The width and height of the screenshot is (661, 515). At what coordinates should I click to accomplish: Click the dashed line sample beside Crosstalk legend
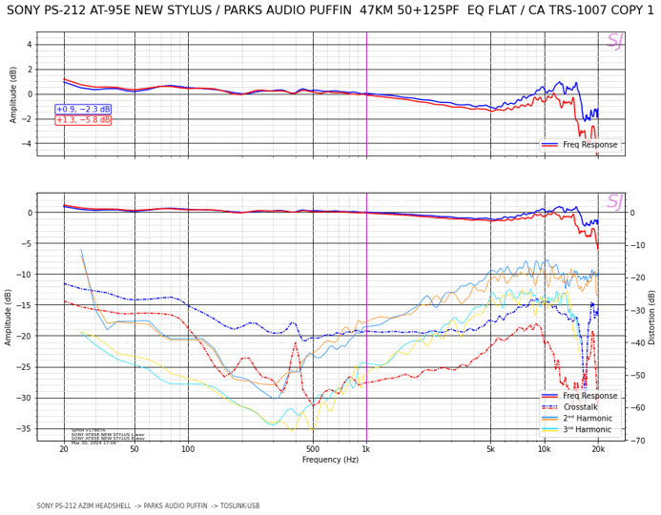(x=549, y=407)
